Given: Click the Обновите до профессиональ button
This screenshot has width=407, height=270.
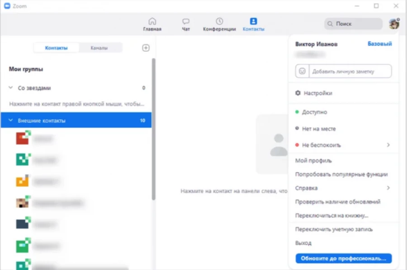Looking at the screenshot, I should click(343, 258).
